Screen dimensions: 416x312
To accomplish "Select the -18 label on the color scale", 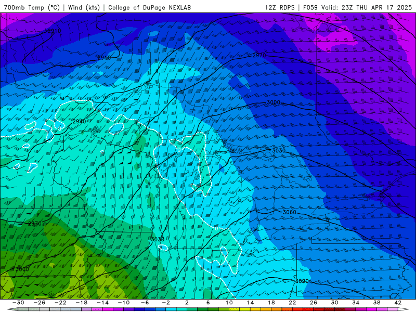I will [82, 303].
